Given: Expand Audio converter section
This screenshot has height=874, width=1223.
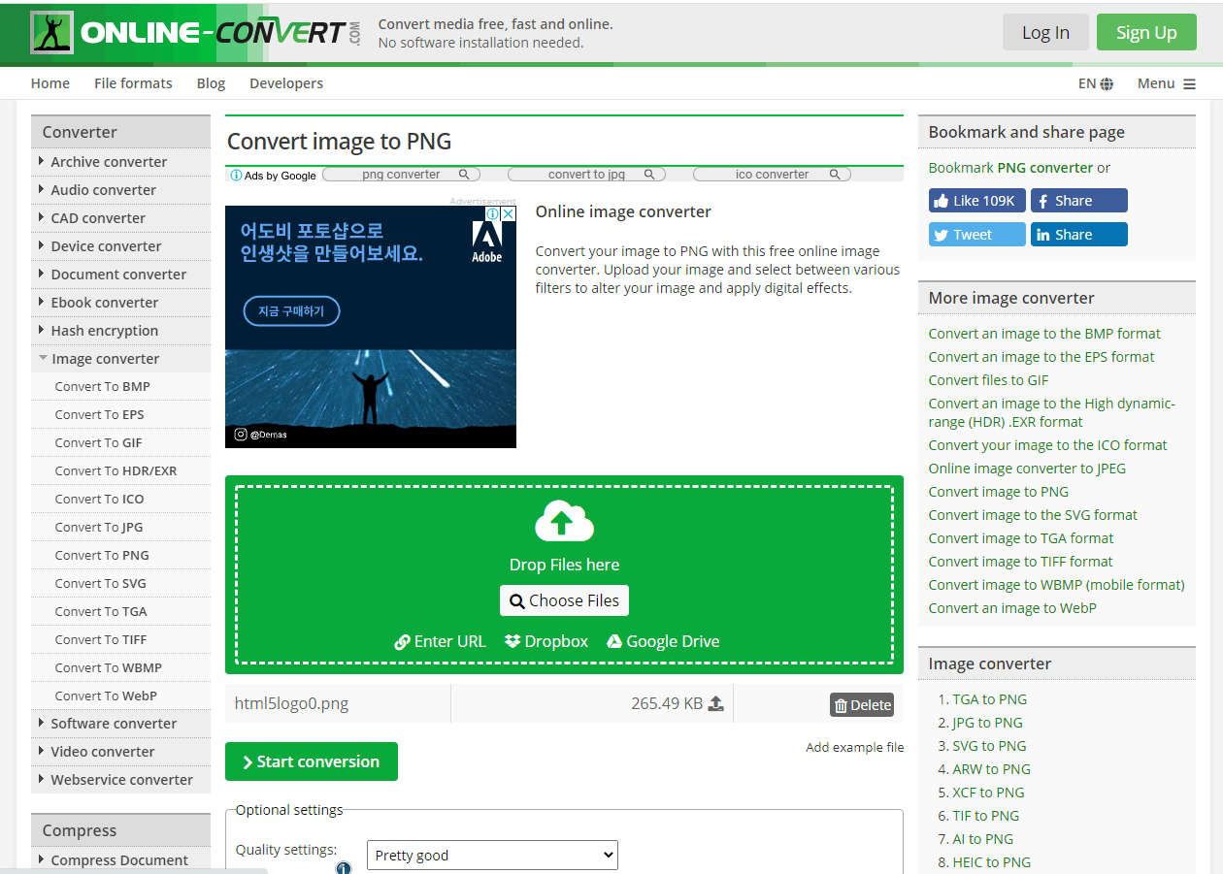Looking at the screenshot, I should (120, 190).
